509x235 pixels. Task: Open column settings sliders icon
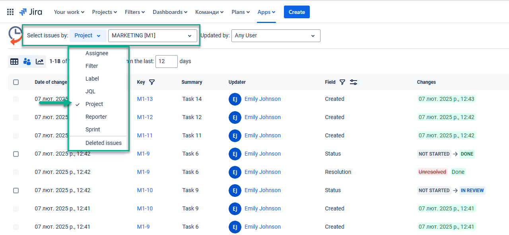tap(354, 82)
